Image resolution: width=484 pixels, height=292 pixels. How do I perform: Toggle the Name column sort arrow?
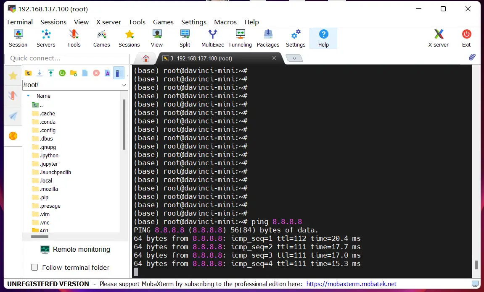pos(28,96)
